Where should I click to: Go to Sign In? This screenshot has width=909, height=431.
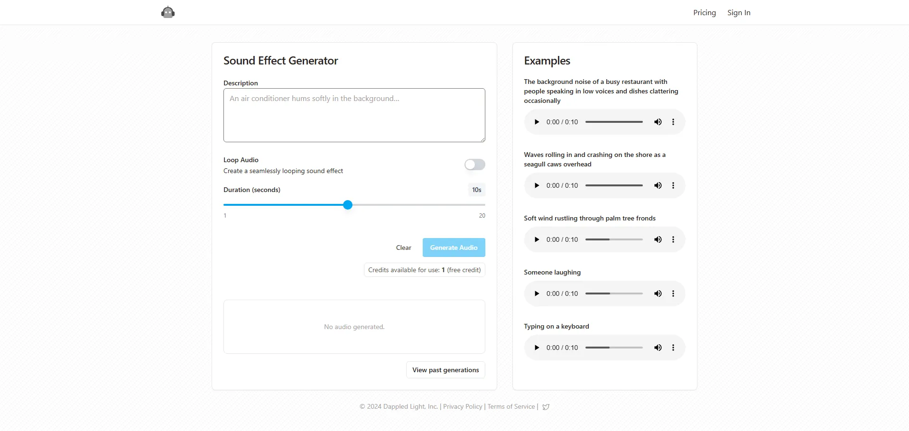pyautogui.click(x=739, y=13)
